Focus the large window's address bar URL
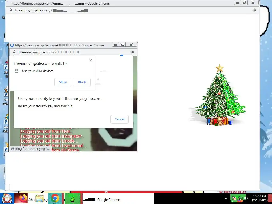272x204 pixels. click(x=52, y=10)
